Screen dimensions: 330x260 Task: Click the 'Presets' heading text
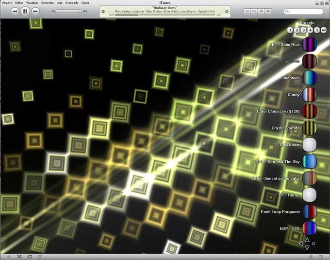307,23
